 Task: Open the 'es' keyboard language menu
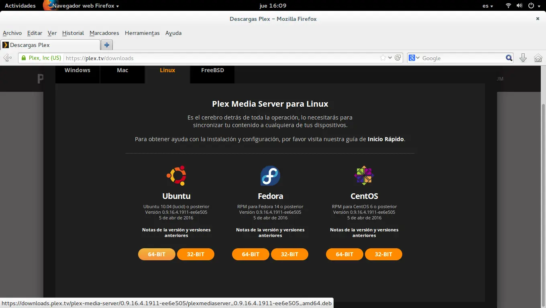(488, 6)
